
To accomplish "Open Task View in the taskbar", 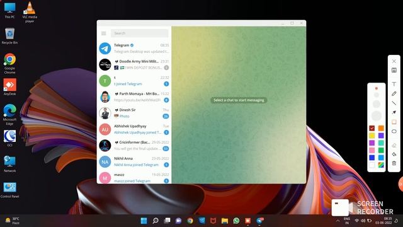I will coord(167,221).
